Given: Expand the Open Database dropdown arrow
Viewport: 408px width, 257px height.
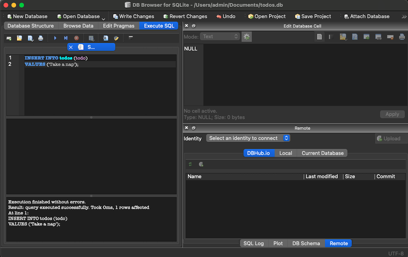Looking at the screenshot, I should pos(103,18).
